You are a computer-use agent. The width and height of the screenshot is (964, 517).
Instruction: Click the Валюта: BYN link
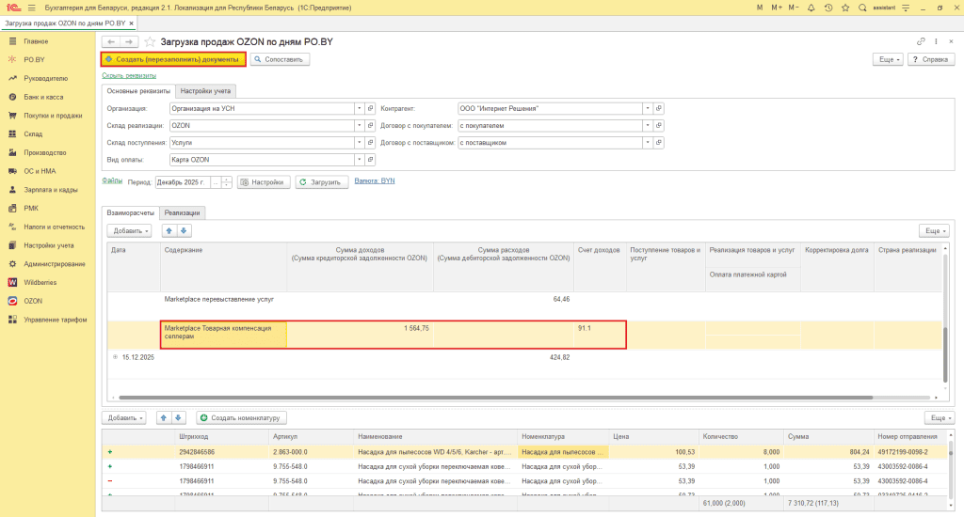coord(375,180)
